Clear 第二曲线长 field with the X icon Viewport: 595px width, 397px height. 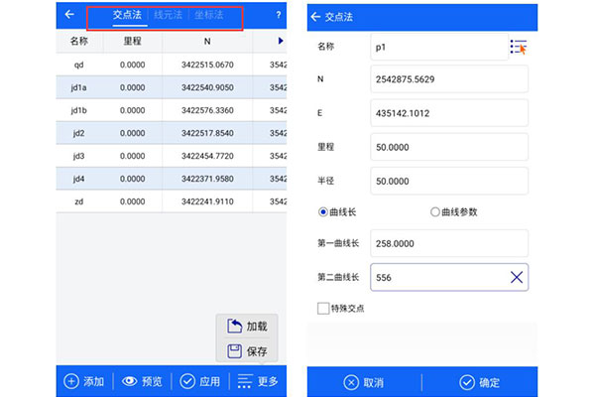516,277
